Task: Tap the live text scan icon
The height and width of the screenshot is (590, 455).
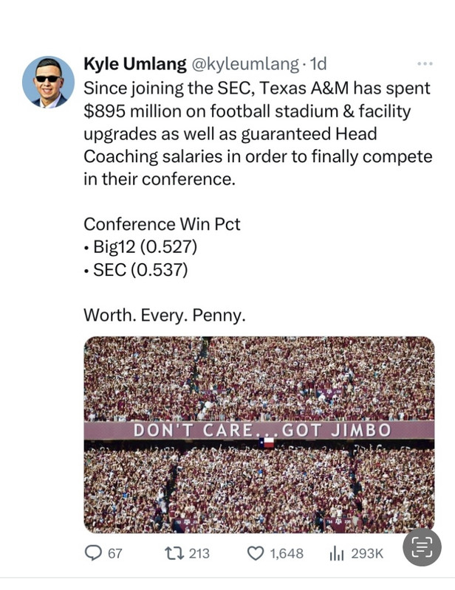Action: coord(422,546)
